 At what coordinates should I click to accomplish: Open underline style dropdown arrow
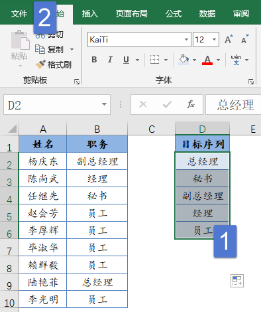[137, 60]
